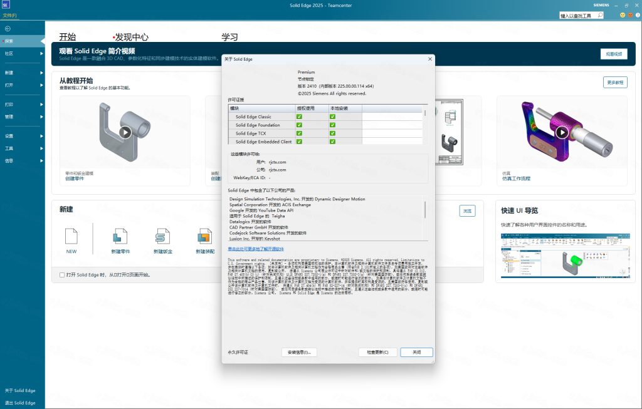Image resolution: width=642 pixels, height=409 pixels.
Task: Expand the 设置 submenu in sidebar
Action: (x=42, y=136)
